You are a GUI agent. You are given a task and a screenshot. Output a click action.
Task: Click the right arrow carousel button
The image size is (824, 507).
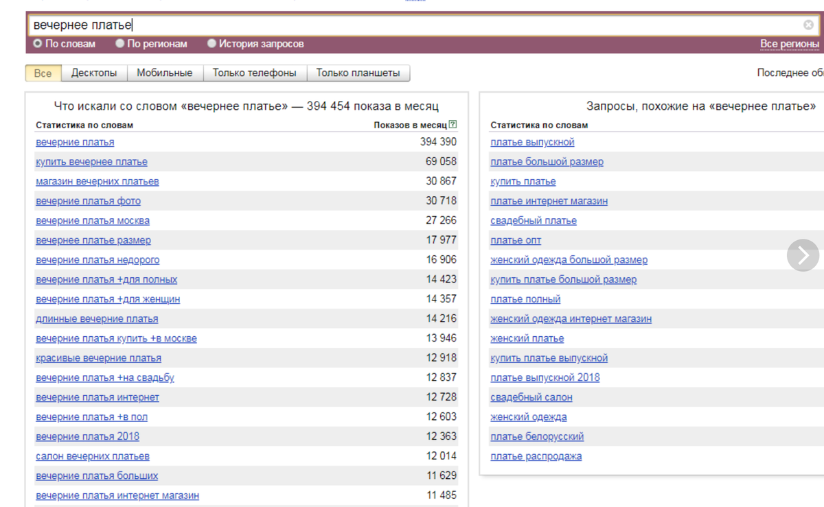pyautogui.click(x=803, y=255)
